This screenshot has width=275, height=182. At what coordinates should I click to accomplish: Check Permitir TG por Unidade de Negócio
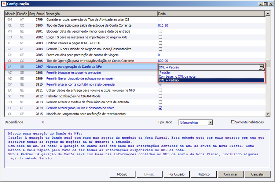point(160,49)
